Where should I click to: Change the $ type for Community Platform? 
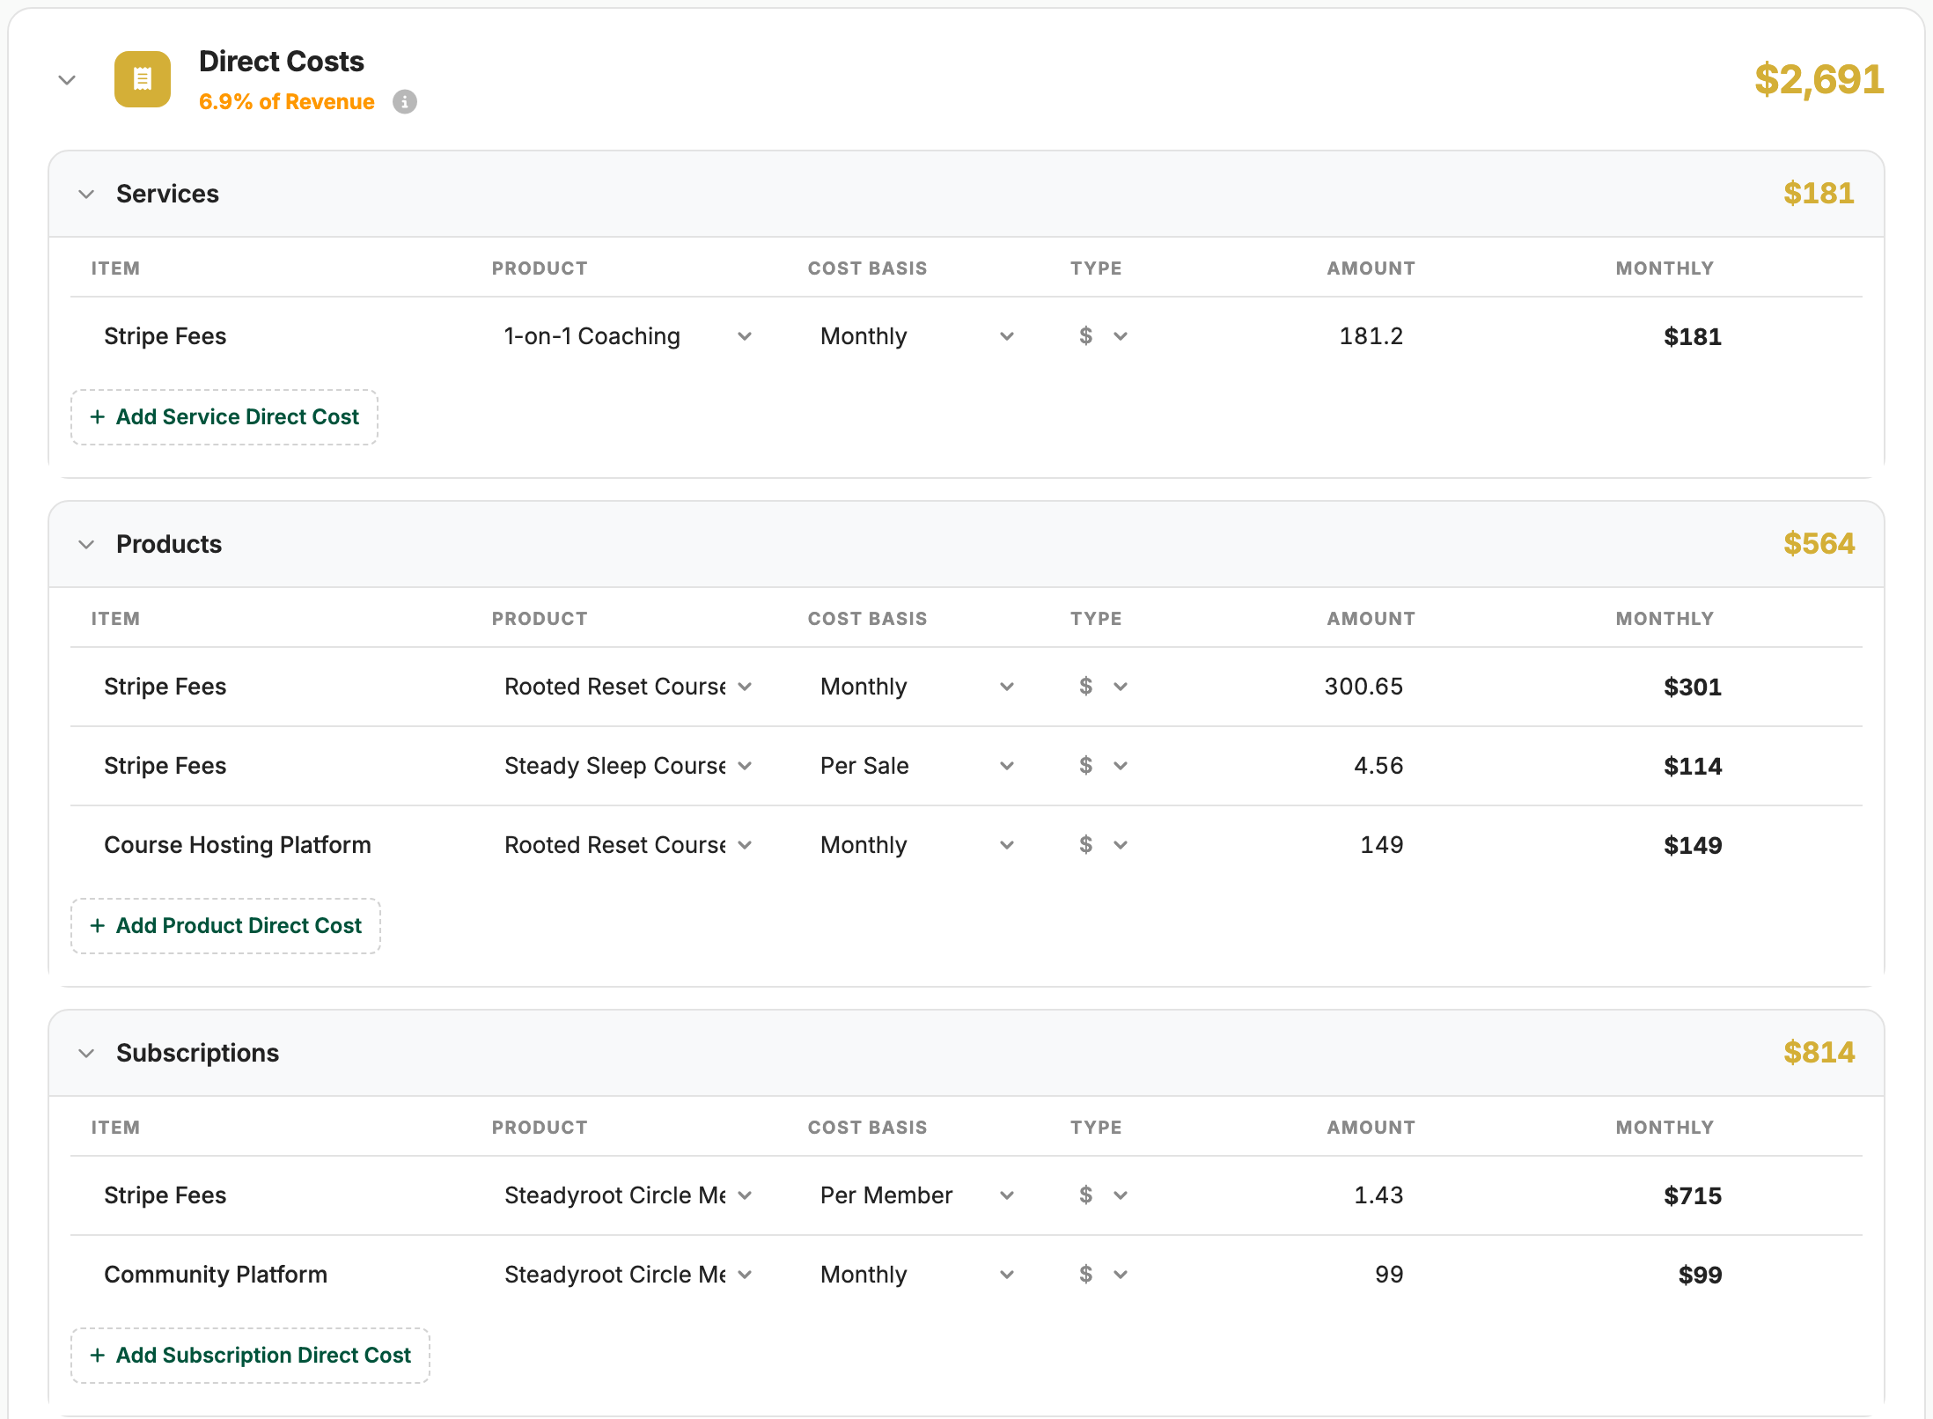[x=1104, y=1275]
